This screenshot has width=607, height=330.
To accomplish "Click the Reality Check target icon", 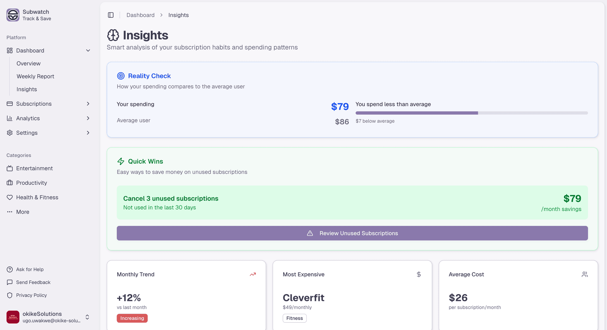I will tap(120, 76).
